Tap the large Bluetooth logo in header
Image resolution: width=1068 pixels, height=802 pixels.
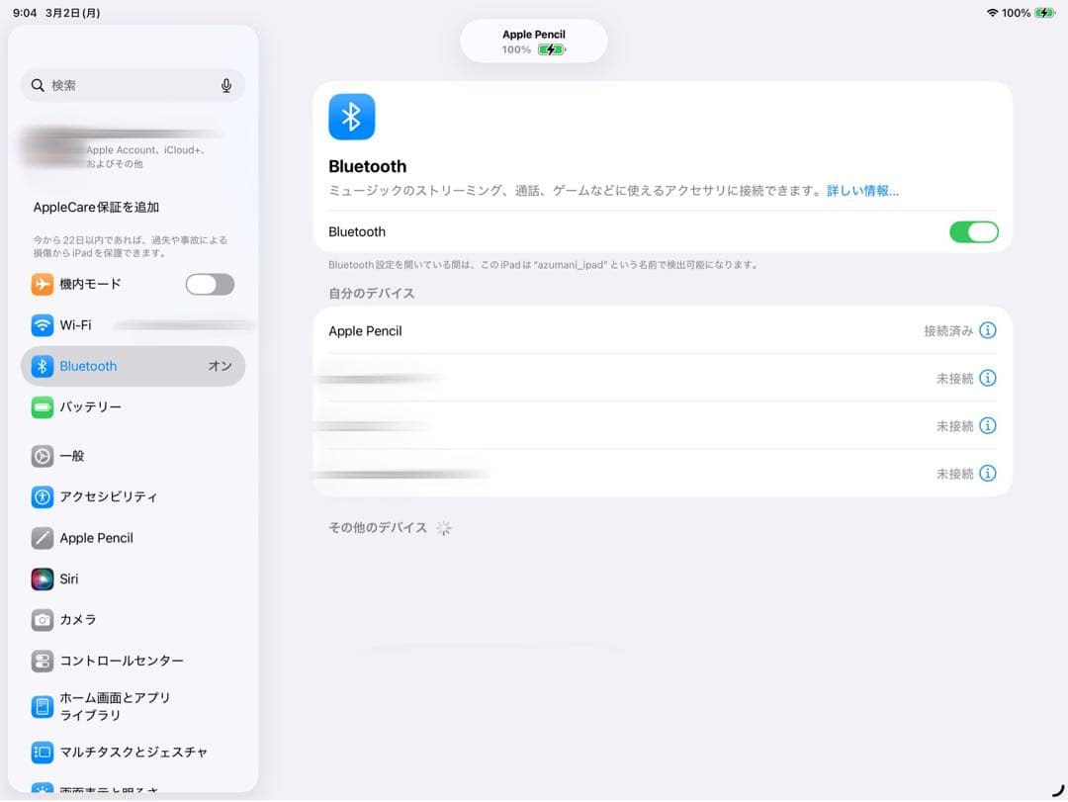point(351,117)
